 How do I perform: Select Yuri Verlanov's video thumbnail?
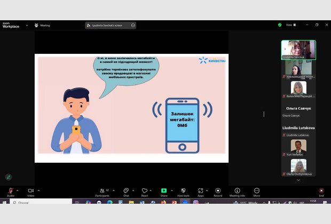(x=298, y=146)
